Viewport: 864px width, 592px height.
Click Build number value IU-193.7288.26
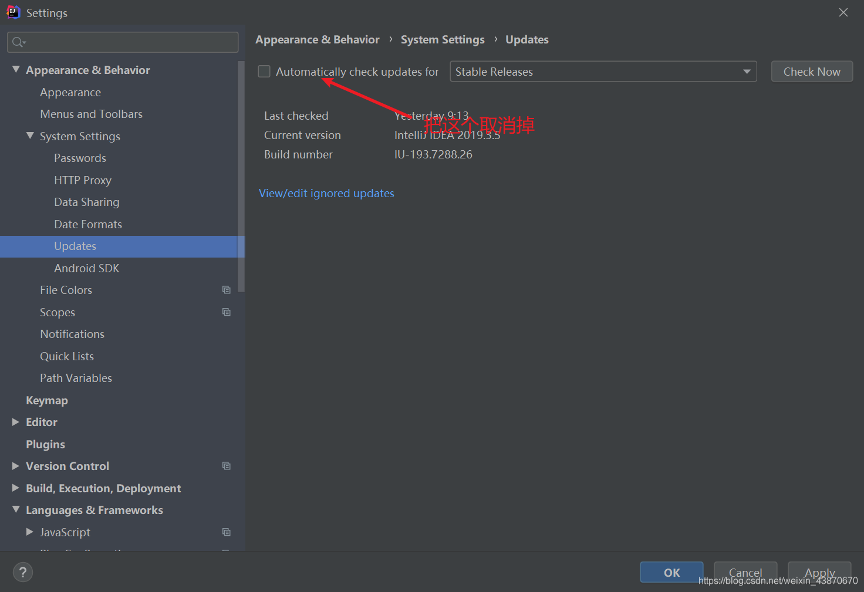(x=433, y=154)
